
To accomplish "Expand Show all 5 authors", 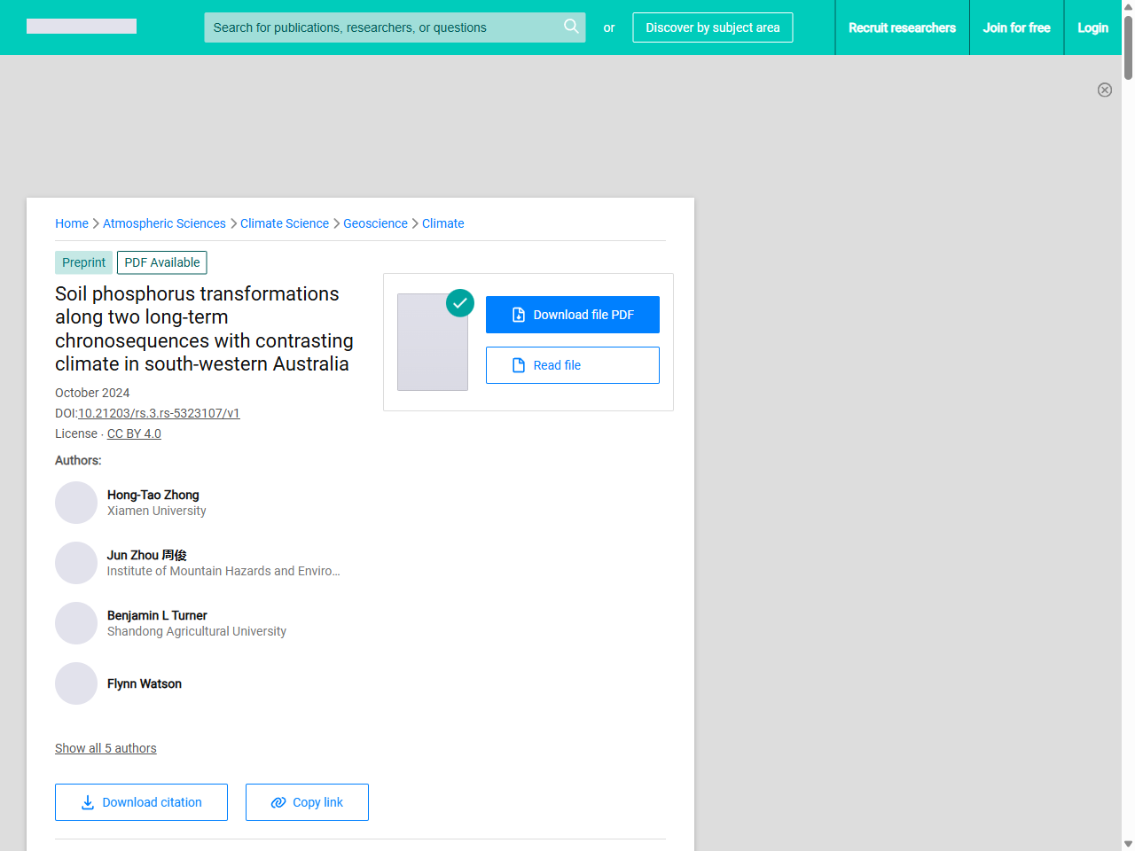I will [106, 748].
